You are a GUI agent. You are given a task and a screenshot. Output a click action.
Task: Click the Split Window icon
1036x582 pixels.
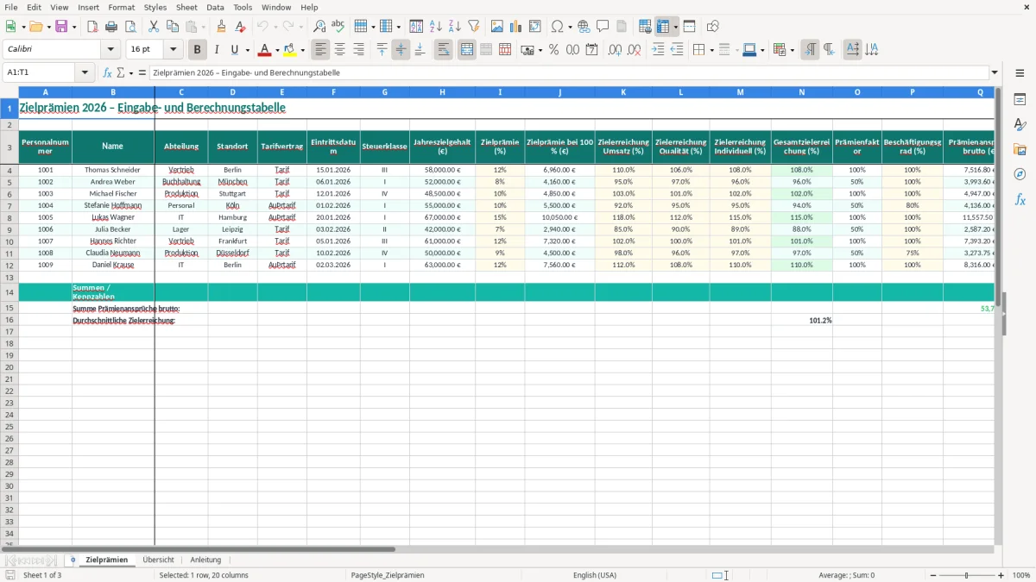689,27
